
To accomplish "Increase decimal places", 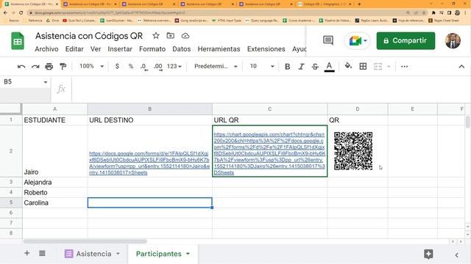I will 158,67.
